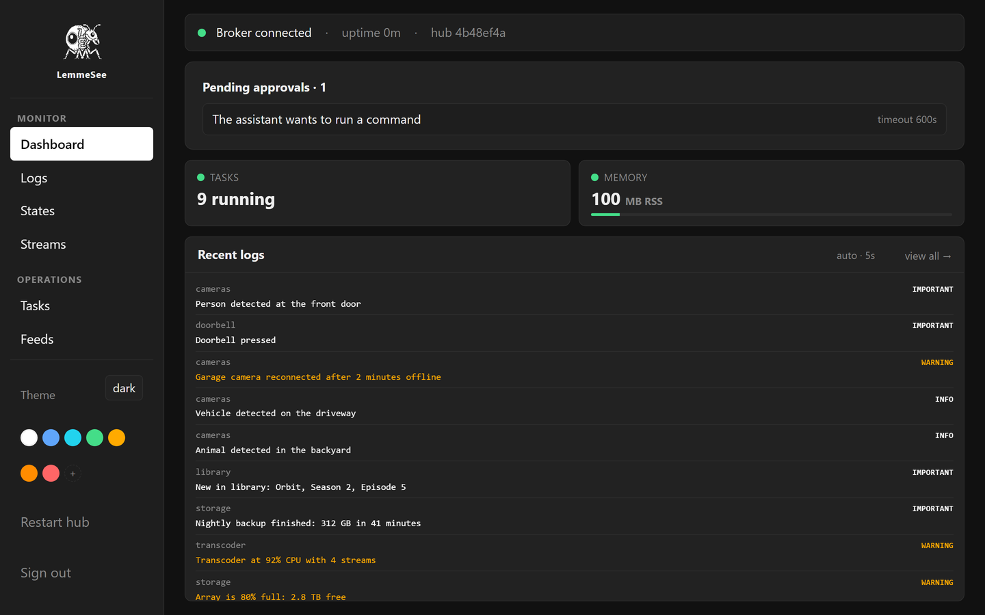Sign out of the hub
The image size is (985, 615).
pyautogui.click(x=46, y=573)
